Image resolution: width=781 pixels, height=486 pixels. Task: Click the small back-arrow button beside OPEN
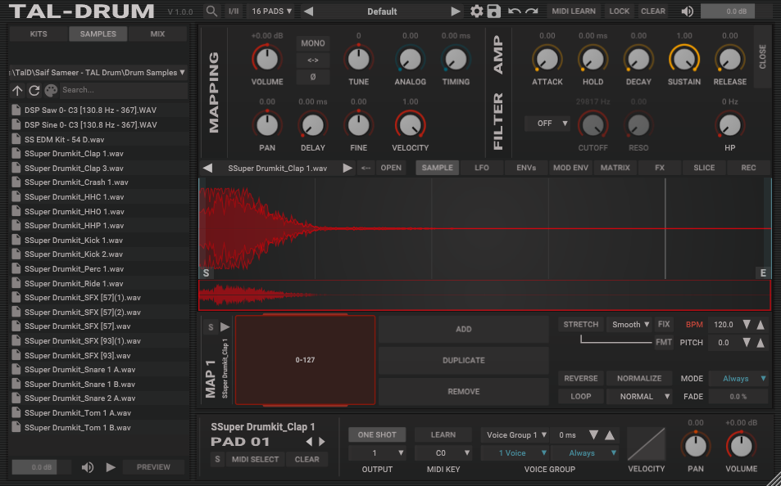tap(366, 168)
